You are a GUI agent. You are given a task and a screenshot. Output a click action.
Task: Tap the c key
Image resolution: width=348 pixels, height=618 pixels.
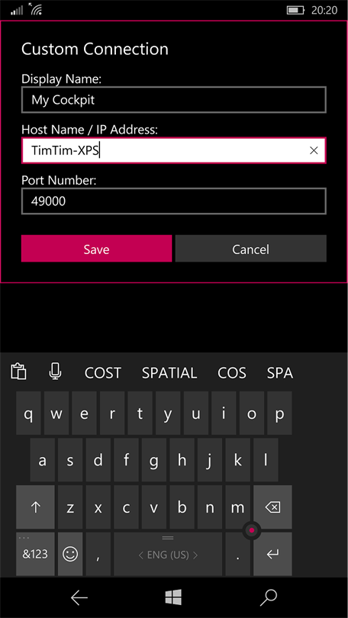tap(126, 507)
